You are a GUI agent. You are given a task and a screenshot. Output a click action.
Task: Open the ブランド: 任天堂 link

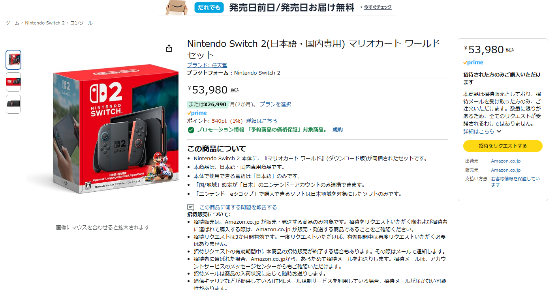pyautogui.click(x=207, y=65)
